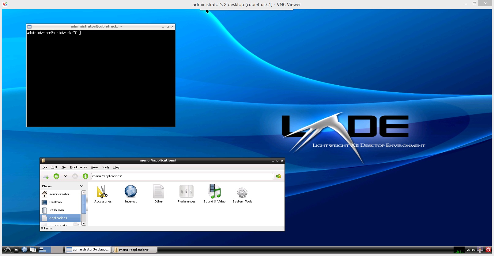Click the file manager window icon in its title bar
The width and height of the screenshot is (494, 256).
pos(43,161)
